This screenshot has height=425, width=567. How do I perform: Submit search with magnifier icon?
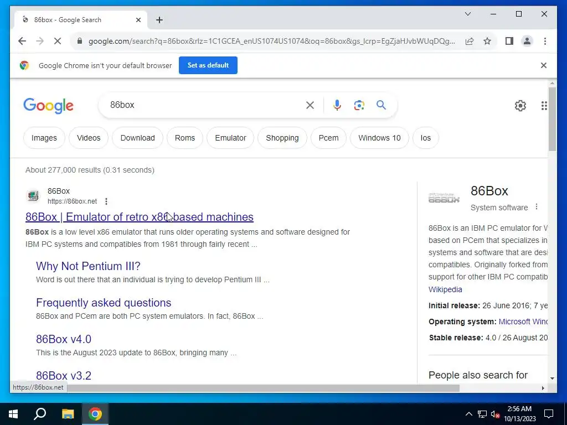point(381,105)
